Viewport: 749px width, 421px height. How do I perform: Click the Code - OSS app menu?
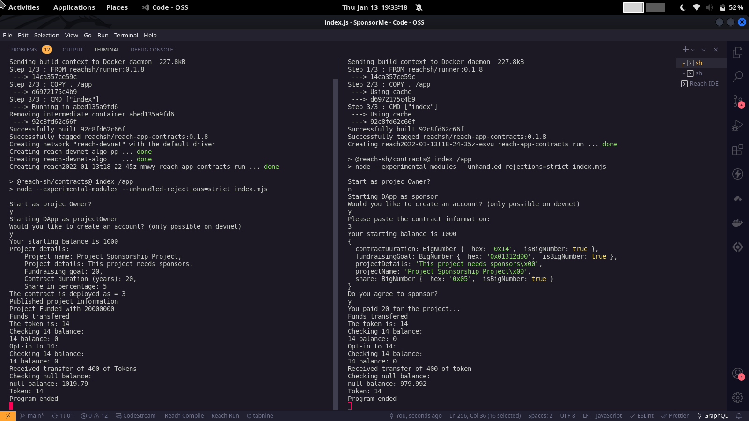165,7
